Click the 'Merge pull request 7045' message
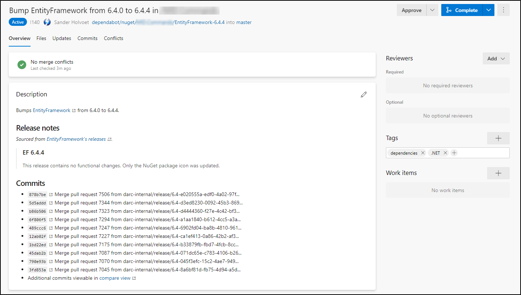The height and width of the screenshot is (295, 521). pos(147,270)
